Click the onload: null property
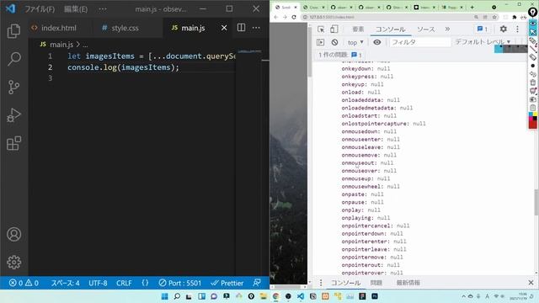The height and width of the screenshot is (303, 539). [360, 92]
